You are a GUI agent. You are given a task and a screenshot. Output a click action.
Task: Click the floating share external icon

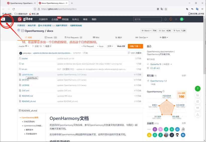pos(198,101)
